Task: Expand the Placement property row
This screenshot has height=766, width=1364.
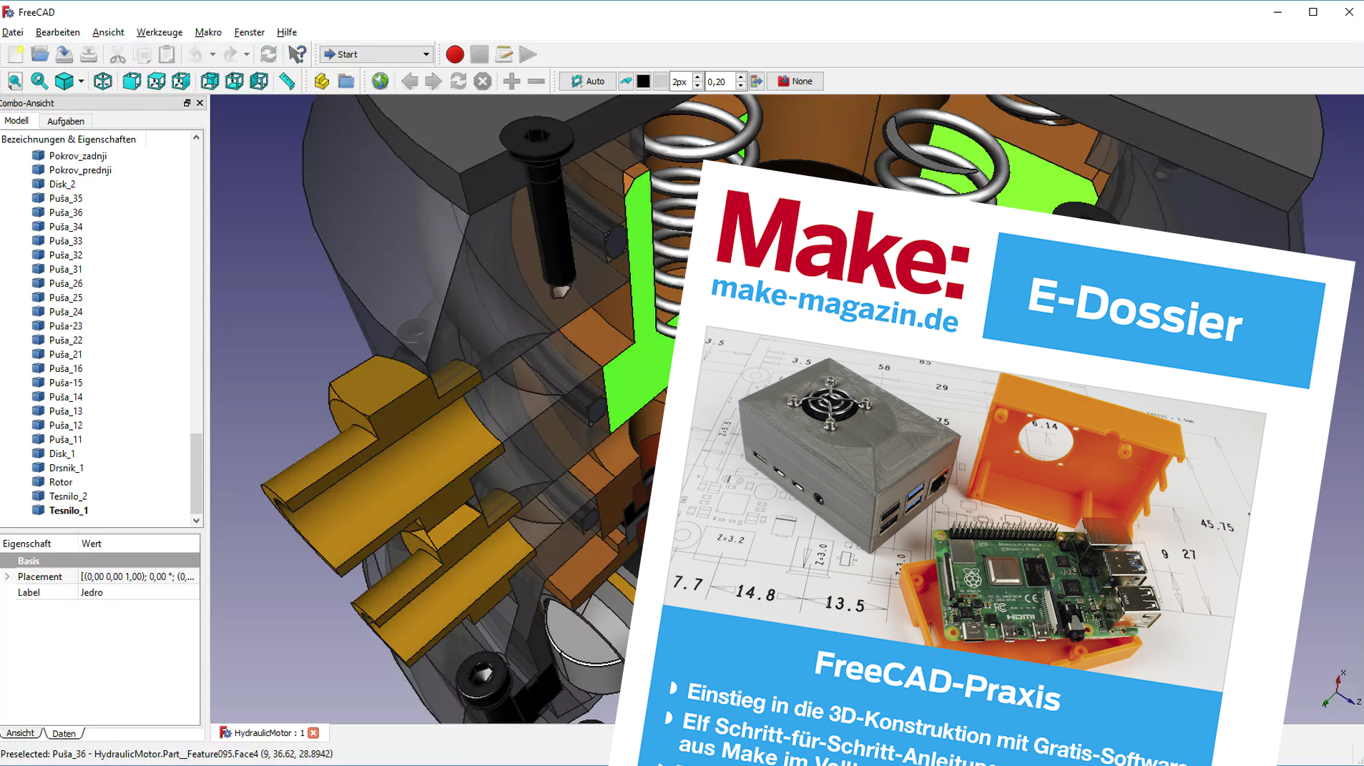Action: (7, 576)
